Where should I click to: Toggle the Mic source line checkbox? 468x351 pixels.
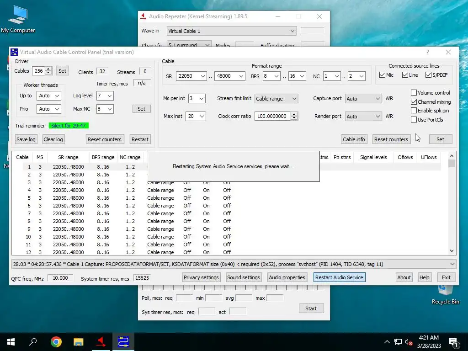point(383,75)
